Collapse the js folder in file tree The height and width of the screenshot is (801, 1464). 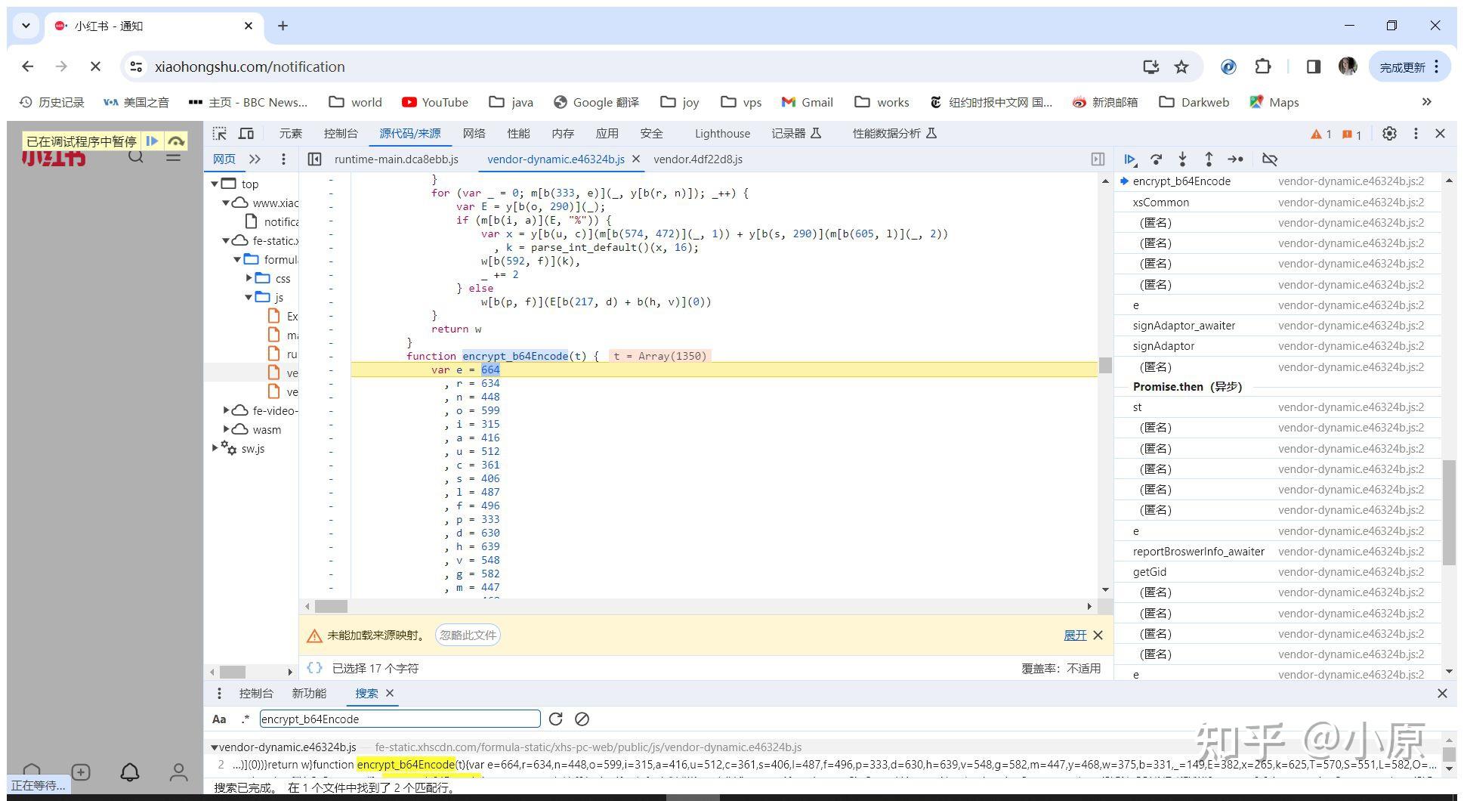pos(249,296)
